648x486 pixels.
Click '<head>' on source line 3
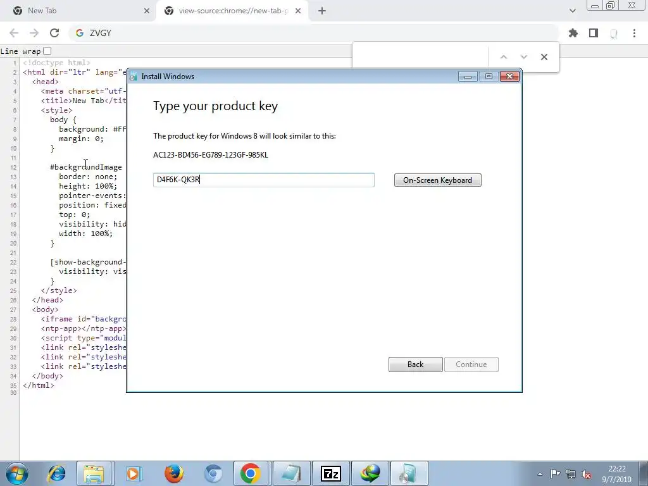(x=45, y=82)
